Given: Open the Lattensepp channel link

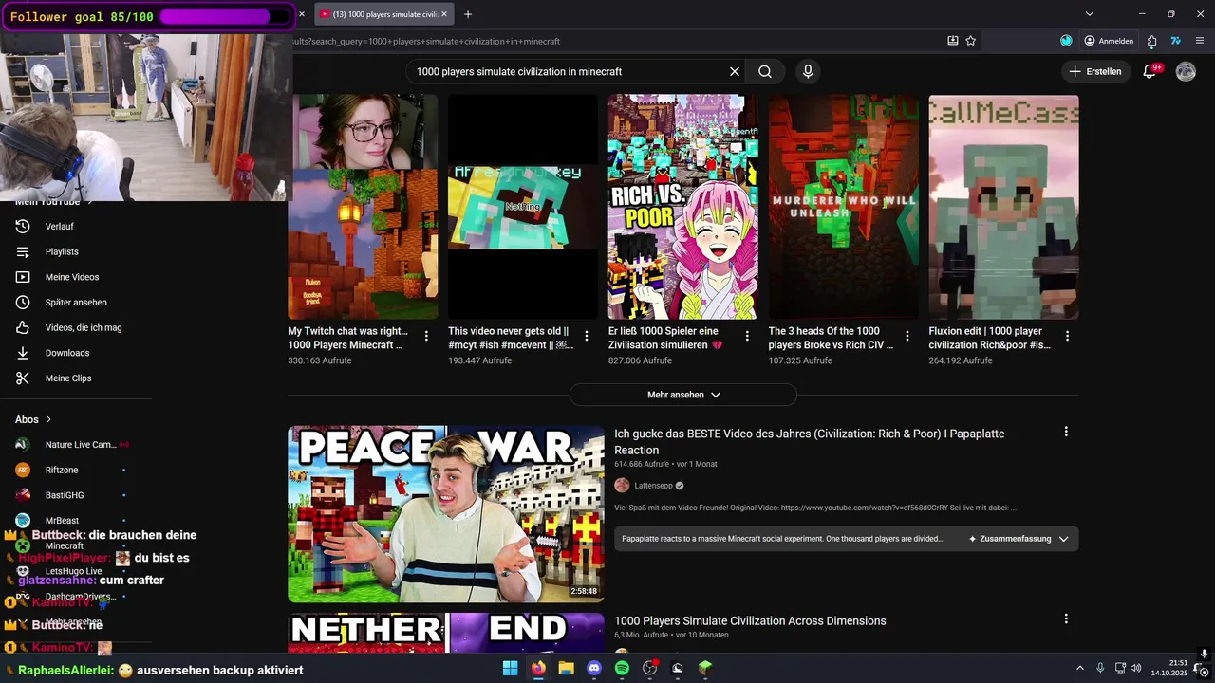Looking at the screenshot, I should [653, 486].
